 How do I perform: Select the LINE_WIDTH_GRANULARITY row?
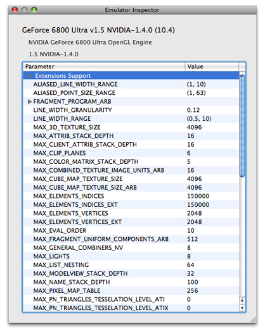(131, 110)
